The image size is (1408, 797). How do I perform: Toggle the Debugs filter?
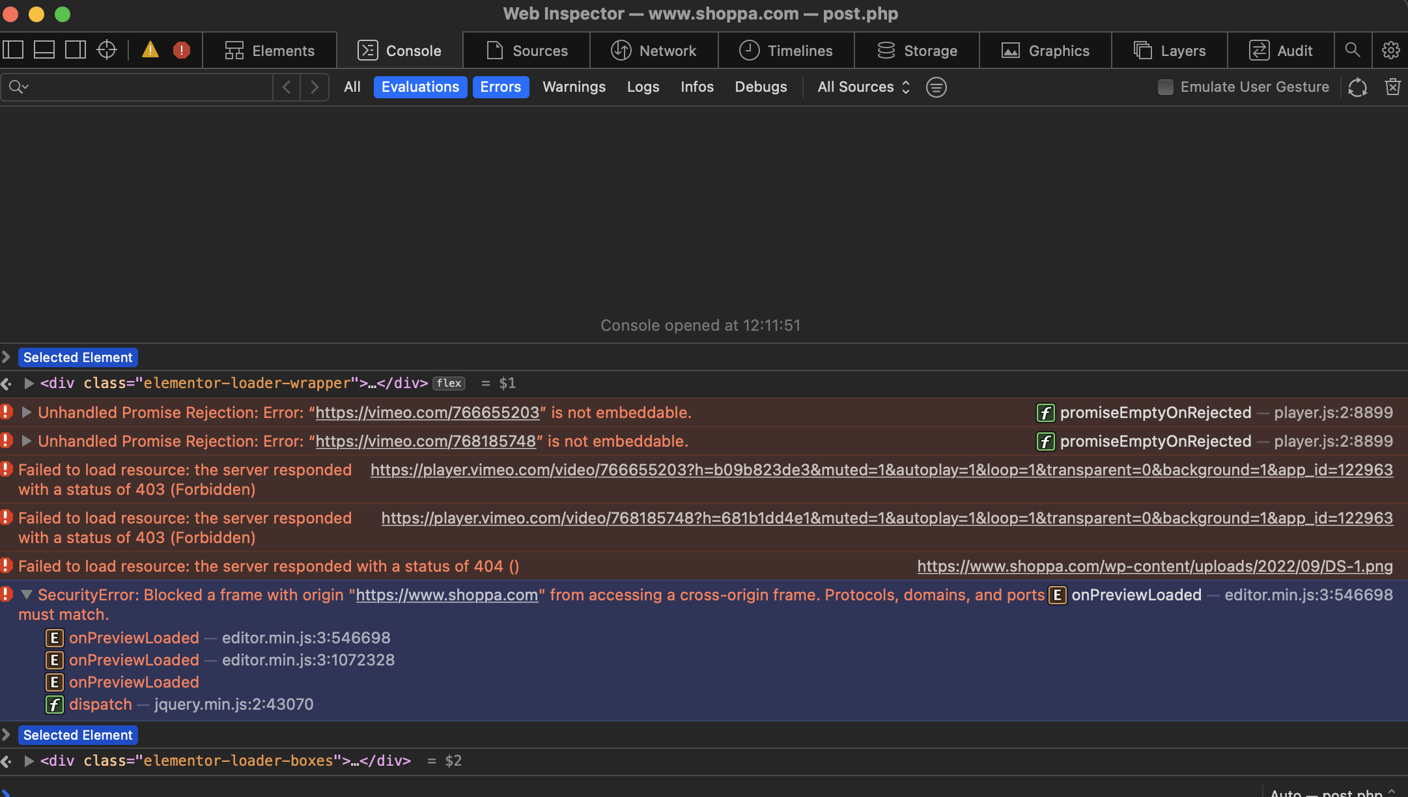pyautogui.click(x=761, y=87)
